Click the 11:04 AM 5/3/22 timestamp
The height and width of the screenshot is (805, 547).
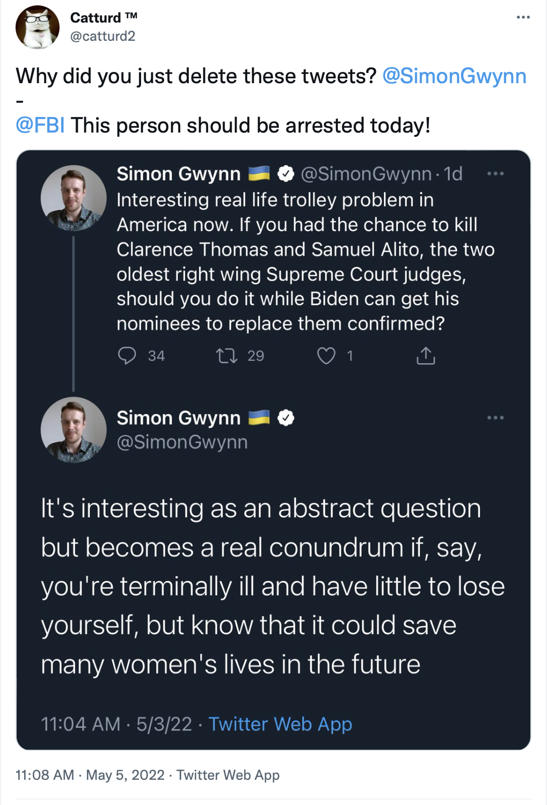(116, 724)
